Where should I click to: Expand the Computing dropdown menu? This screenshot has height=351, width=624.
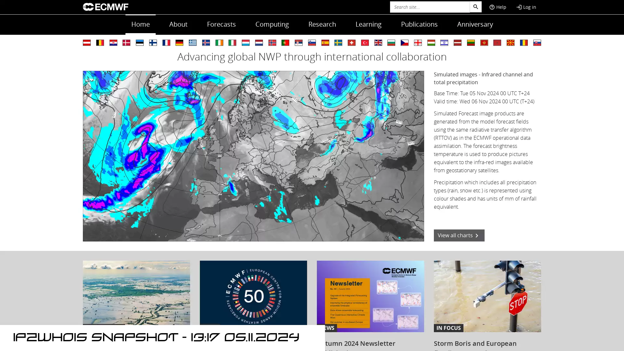click(272, 24)
